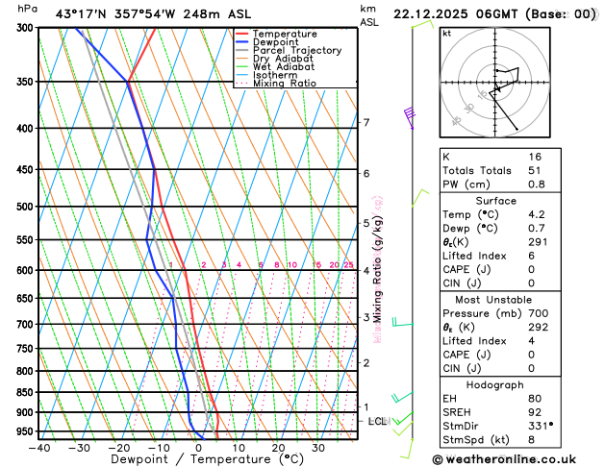Click the hodograph circle plot
605x467 pixels.
495,83
